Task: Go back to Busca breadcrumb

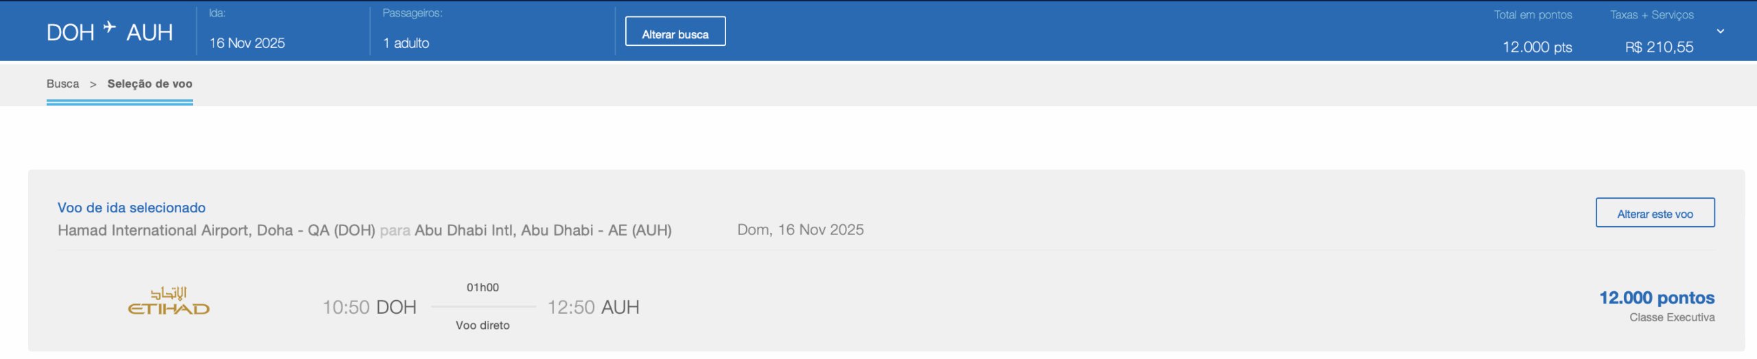Action: click(62, 84)
